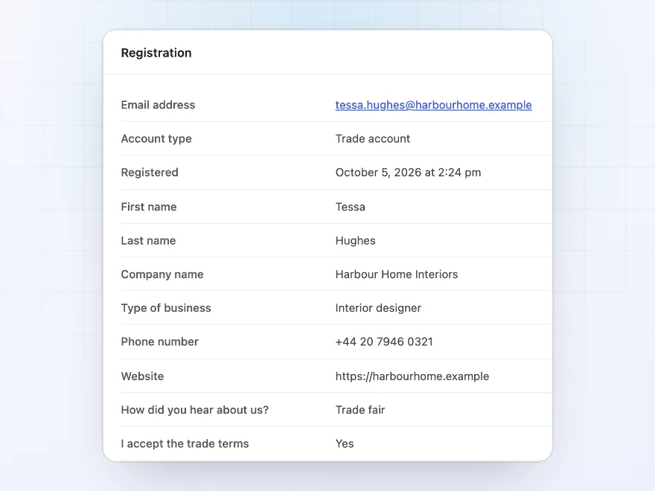Select the 'First name' label
Screen dimensions: 655x491
tap(149, 207)
